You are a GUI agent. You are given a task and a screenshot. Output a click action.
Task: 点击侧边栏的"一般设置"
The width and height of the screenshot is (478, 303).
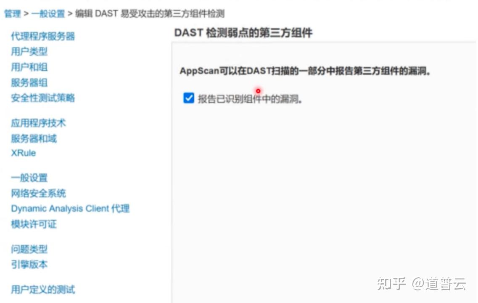[x=29, y=178]
